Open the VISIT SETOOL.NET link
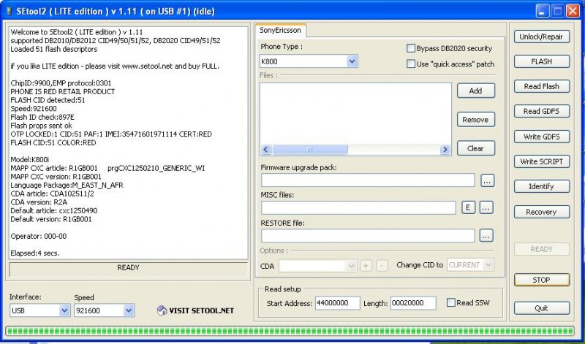 coord(202,310)
